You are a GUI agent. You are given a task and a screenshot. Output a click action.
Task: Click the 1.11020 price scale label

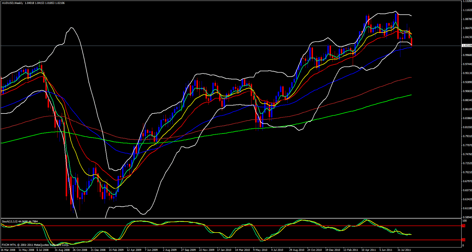click(467, 10)
